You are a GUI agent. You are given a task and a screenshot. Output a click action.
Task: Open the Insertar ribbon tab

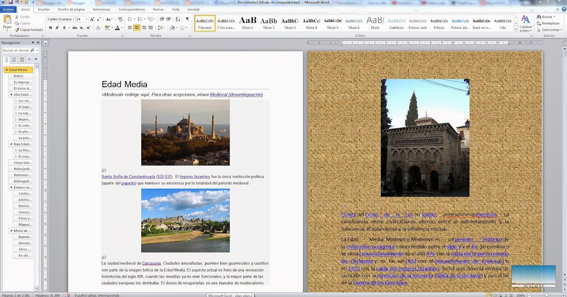43,9
